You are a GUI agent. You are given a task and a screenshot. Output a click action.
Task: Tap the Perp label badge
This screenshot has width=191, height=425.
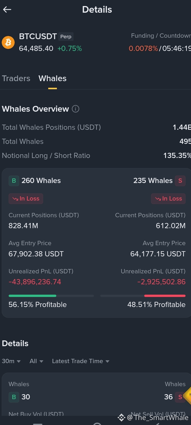[x=66, y=37]
